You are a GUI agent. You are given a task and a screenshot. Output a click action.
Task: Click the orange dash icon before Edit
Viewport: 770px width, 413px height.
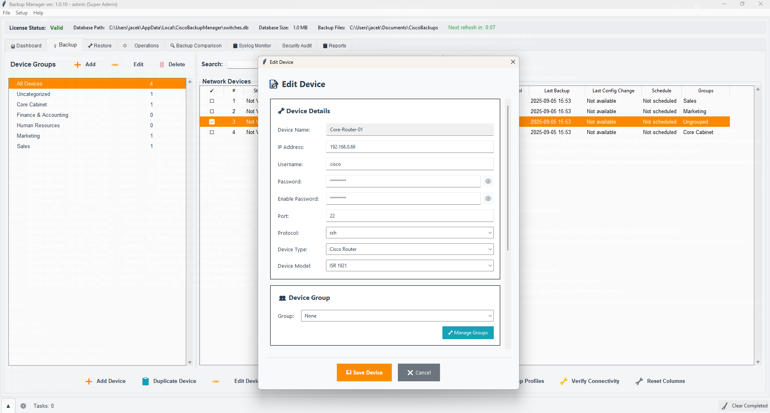point(115,65)
